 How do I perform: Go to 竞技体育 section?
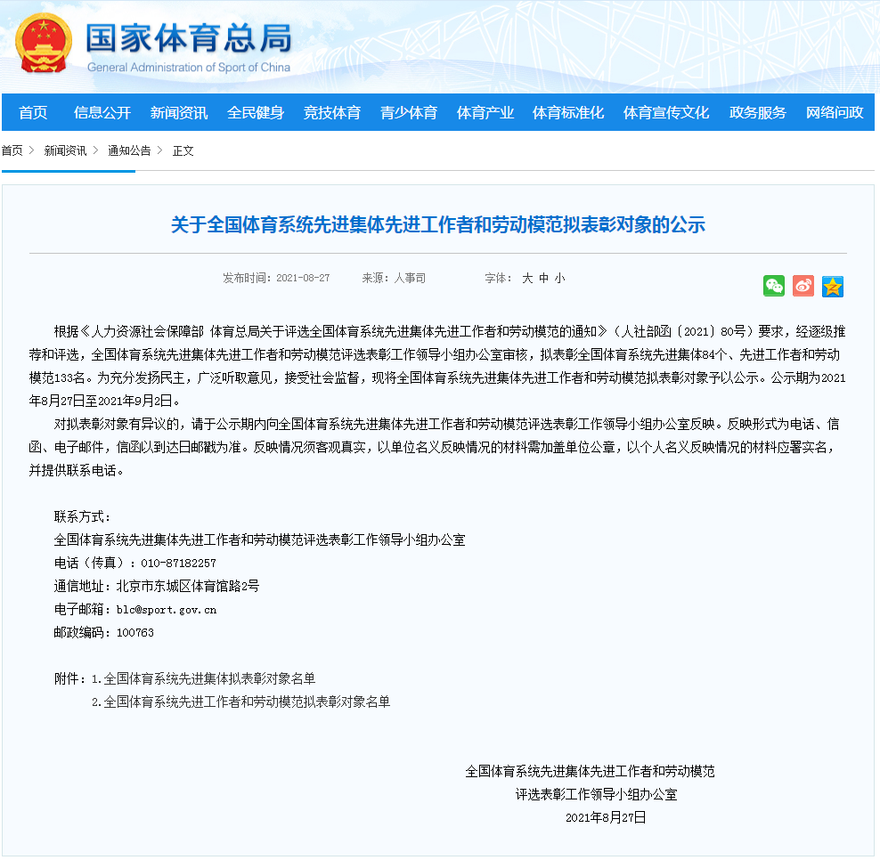tap(332, 112)
